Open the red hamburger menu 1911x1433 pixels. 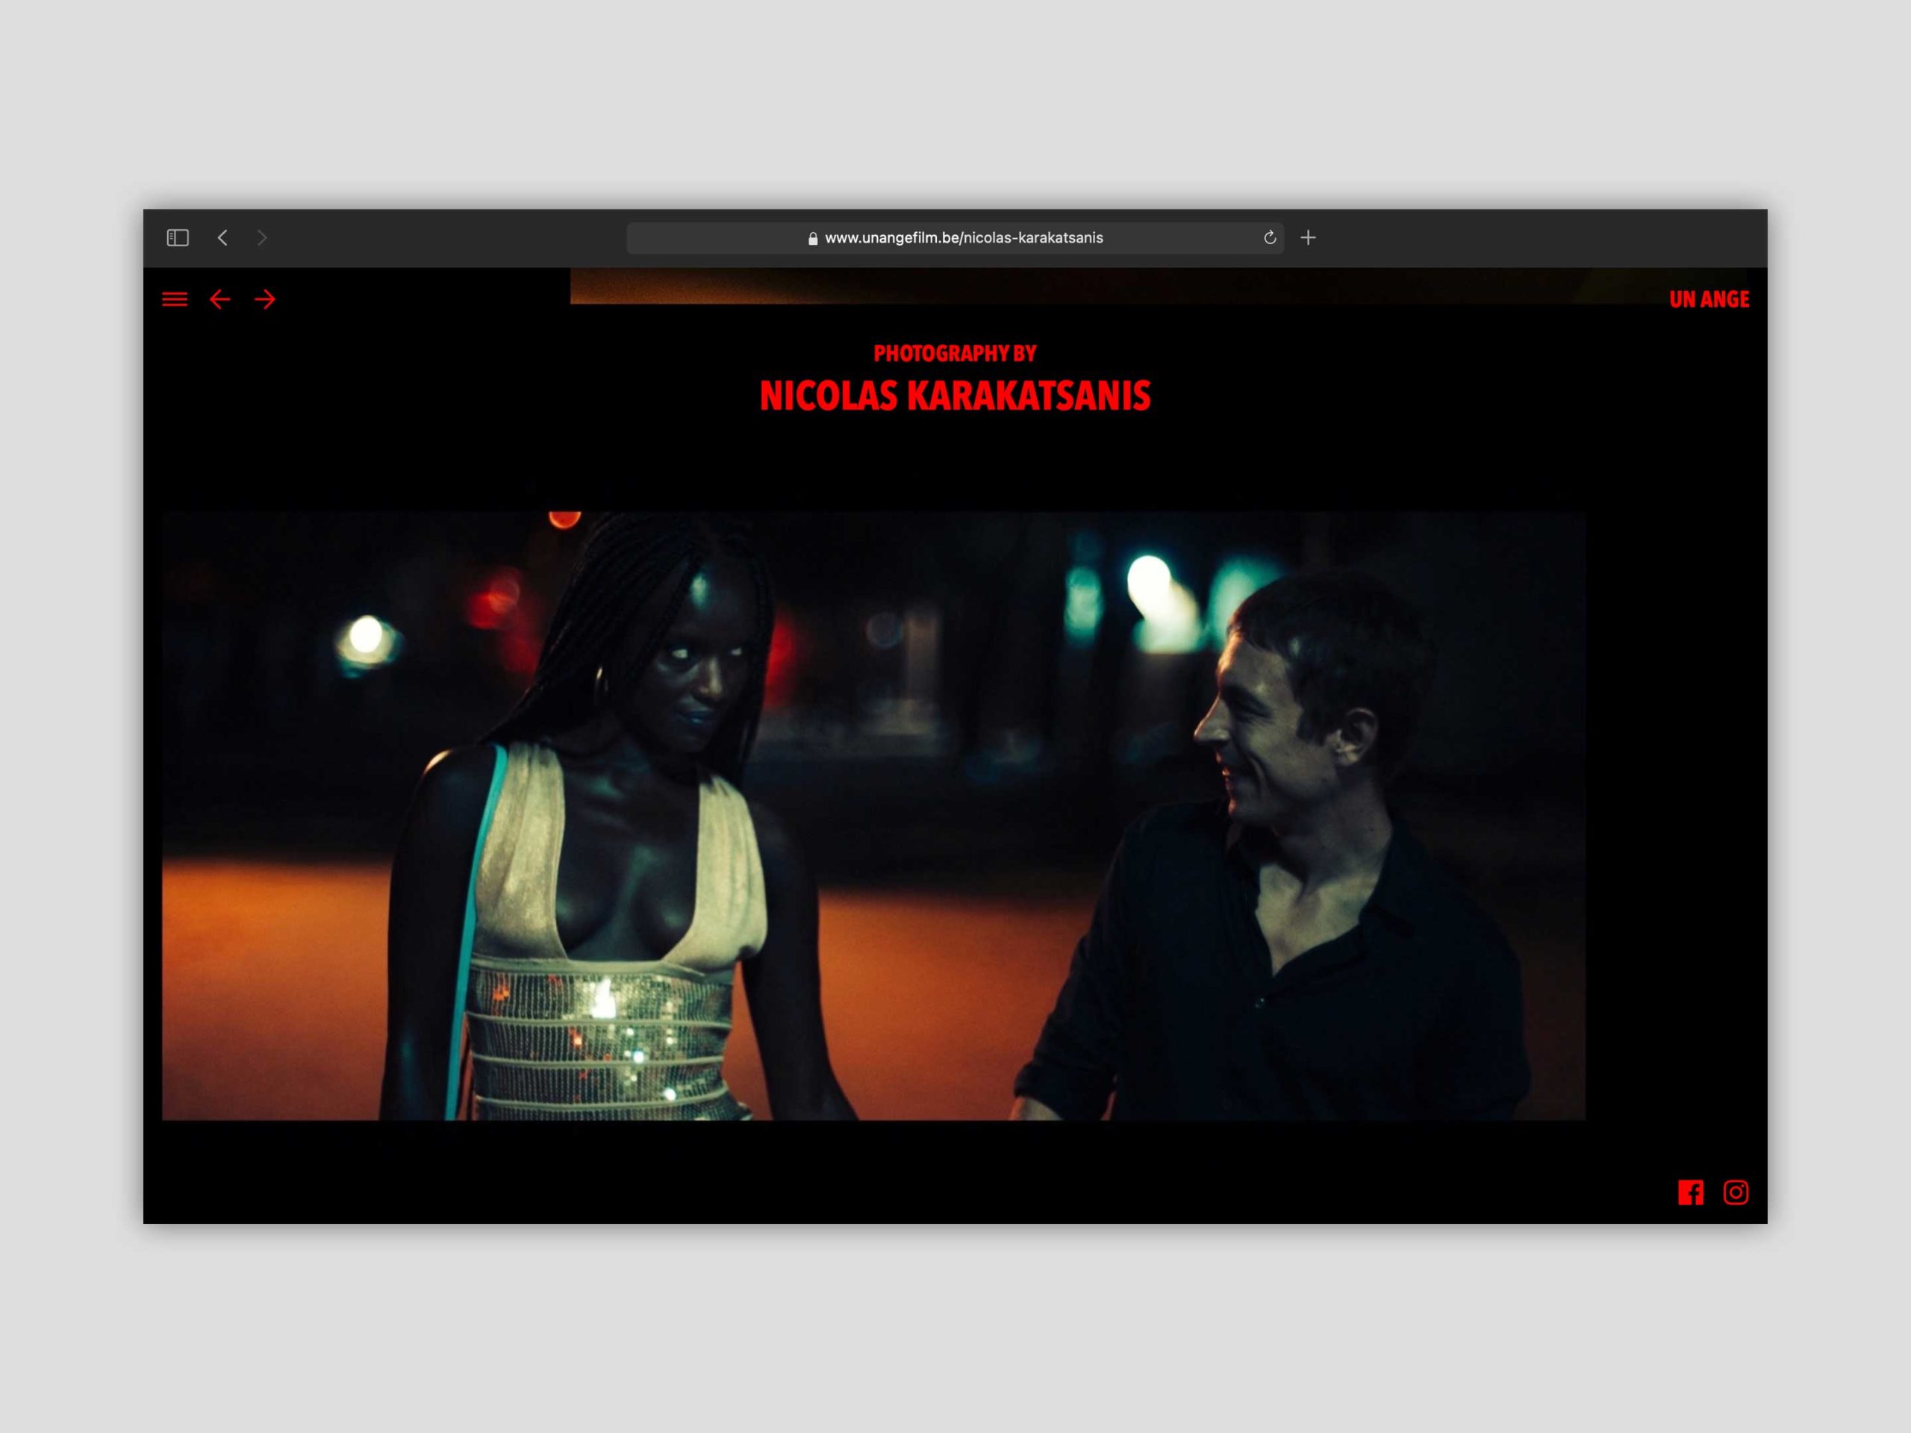click(x=175, y=299)
